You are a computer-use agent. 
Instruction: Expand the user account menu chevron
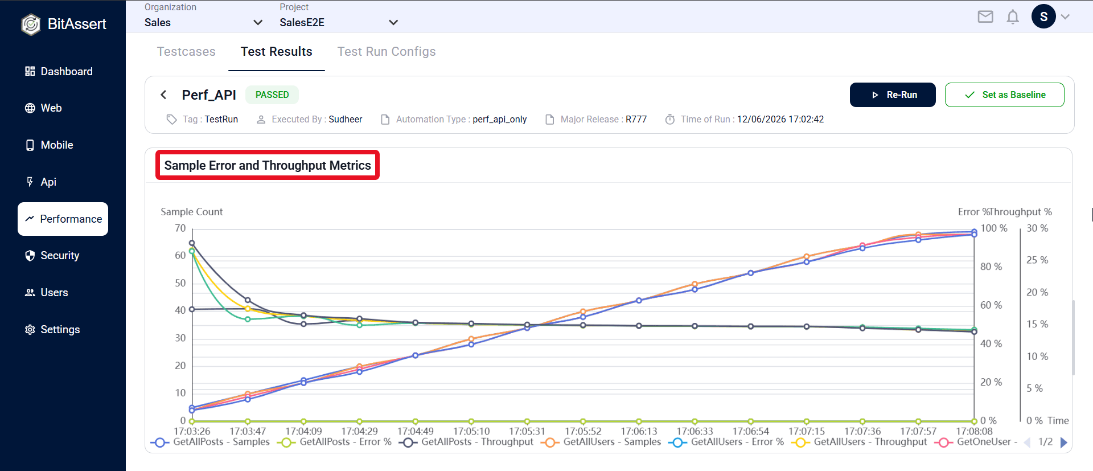pos(1066,17)
